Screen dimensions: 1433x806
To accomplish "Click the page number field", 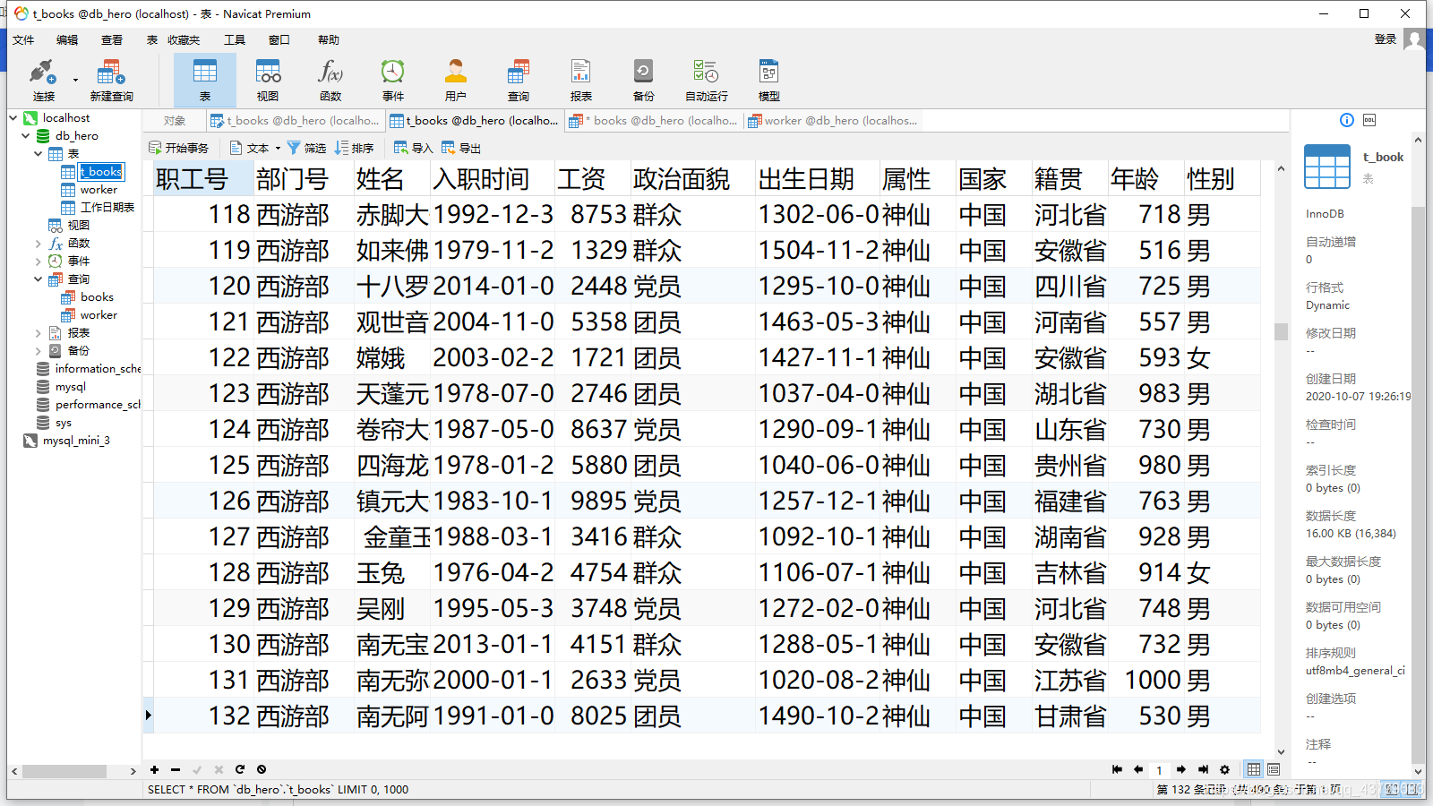I will point(1160,769).
